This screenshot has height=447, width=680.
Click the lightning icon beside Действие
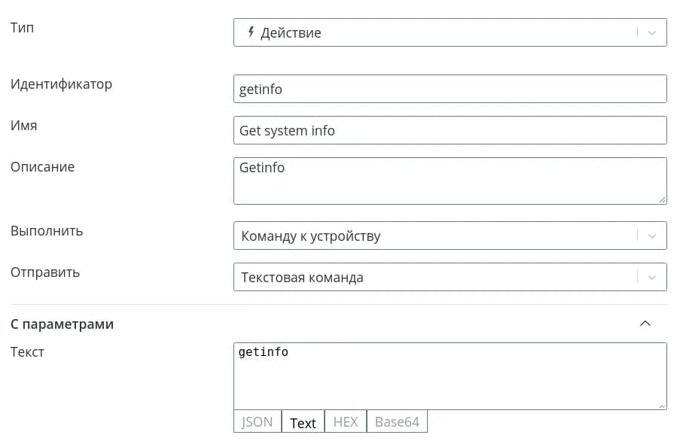tap(251, 32)
